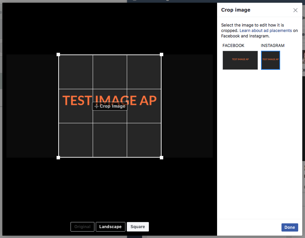Click the INSTAGRAM placement label
The width and height of the screenshot is (305, 238).
(273, 46)
